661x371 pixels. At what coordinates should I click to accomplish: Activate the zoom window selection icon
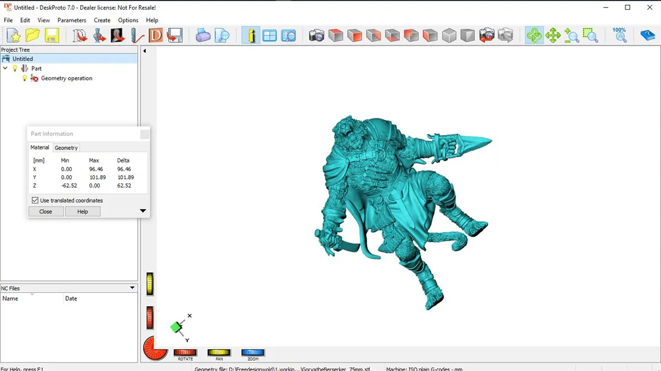tap(591, 35)
